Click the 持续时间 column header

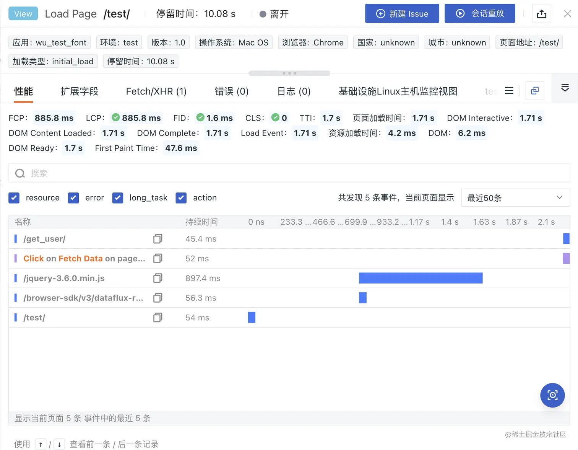click(x=201, y=222)
